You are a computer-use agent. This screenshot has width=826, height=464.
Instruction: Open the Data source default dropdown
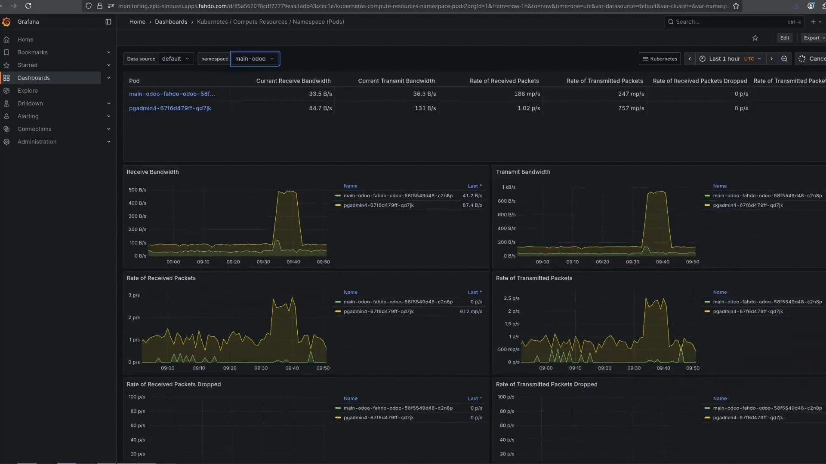click(176, 59)
